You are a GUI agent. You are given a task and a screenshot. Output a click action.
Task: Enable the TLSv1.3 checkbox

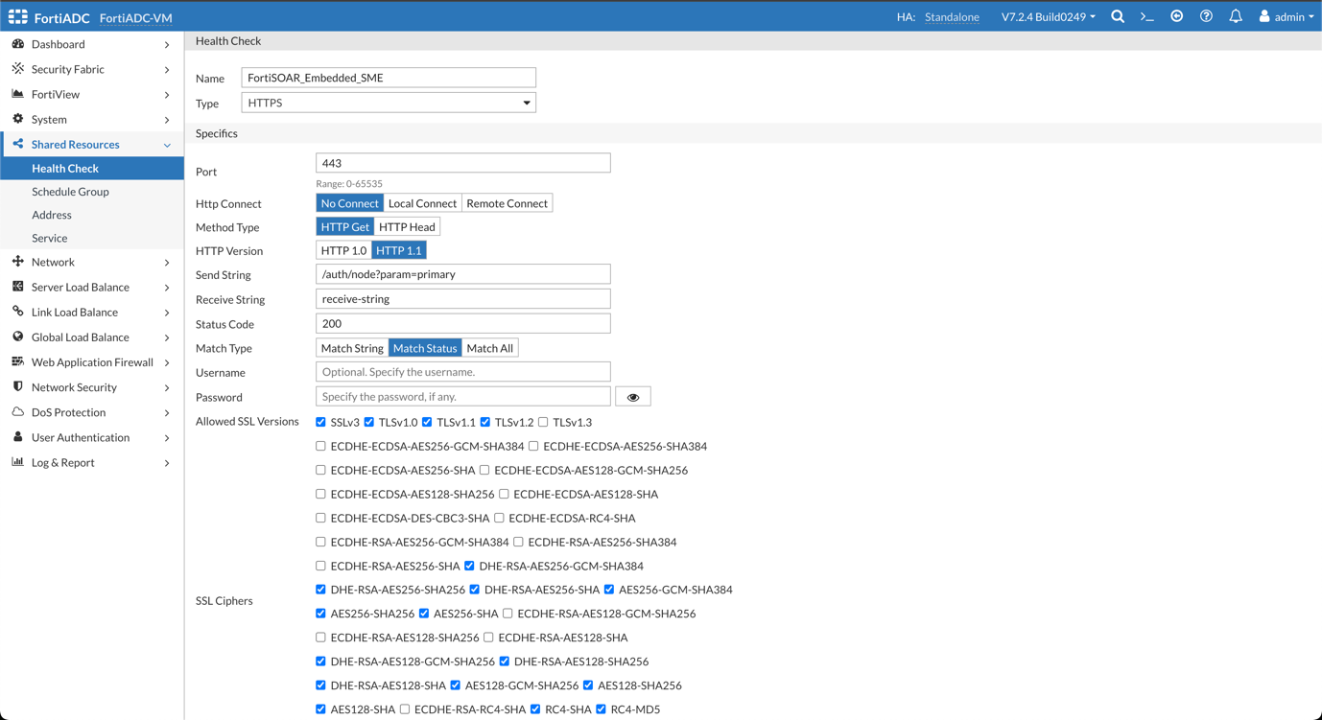click(543, 422)
